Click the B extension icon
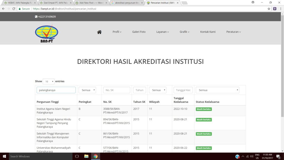 tap(275, 9)
